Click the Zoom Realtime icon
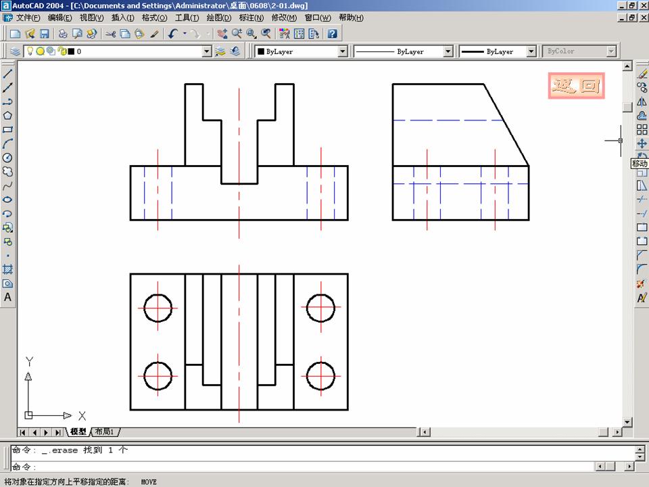649x487 pixels. click(237, 34)
